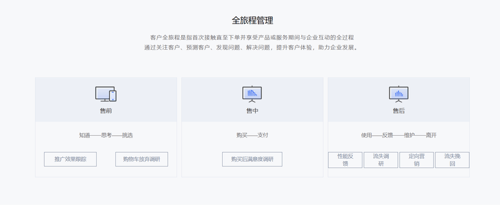500x219 pixels.
Task: Click the 定向营销 button
Action: click(x=417, y=160)
